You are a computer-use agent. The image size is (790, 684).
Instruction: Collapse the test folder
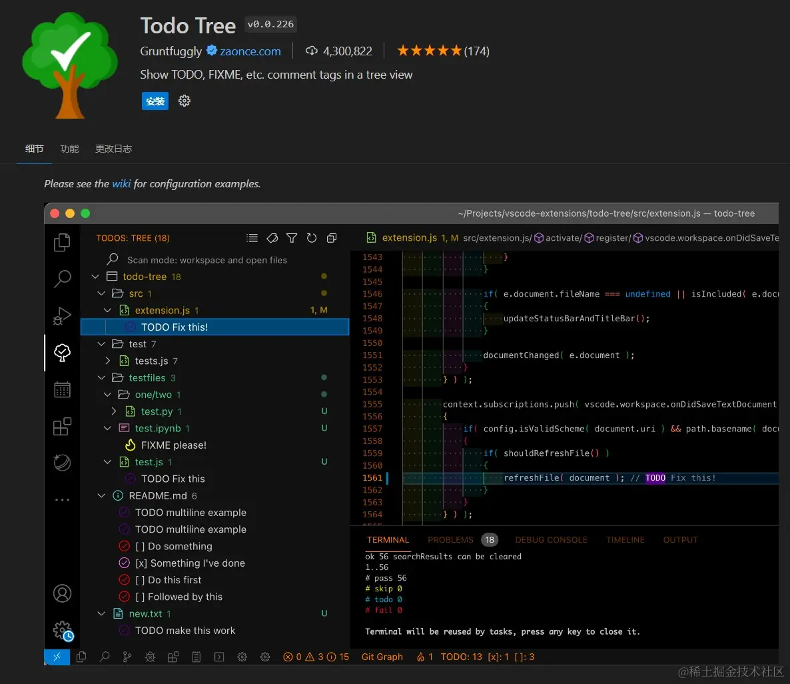coord(101,344)
